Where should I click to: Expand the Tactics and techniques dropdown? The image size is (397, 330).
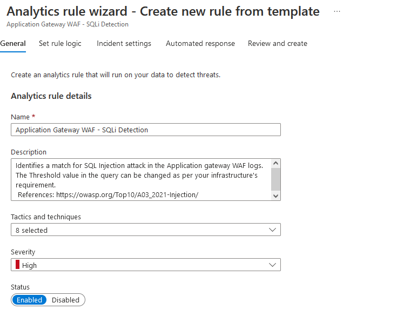pos(140,230)
